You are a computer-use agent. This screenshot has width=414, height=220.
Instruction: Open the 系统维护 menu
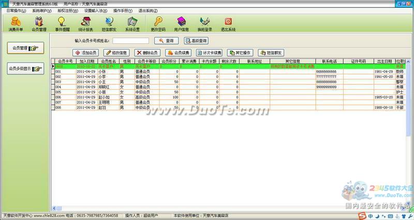click(42, 10)
